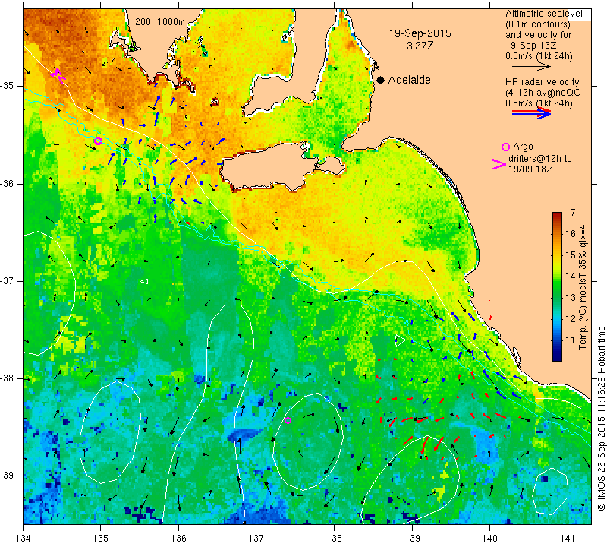Click the longitude axis label 139

click(x=412, y=539)
